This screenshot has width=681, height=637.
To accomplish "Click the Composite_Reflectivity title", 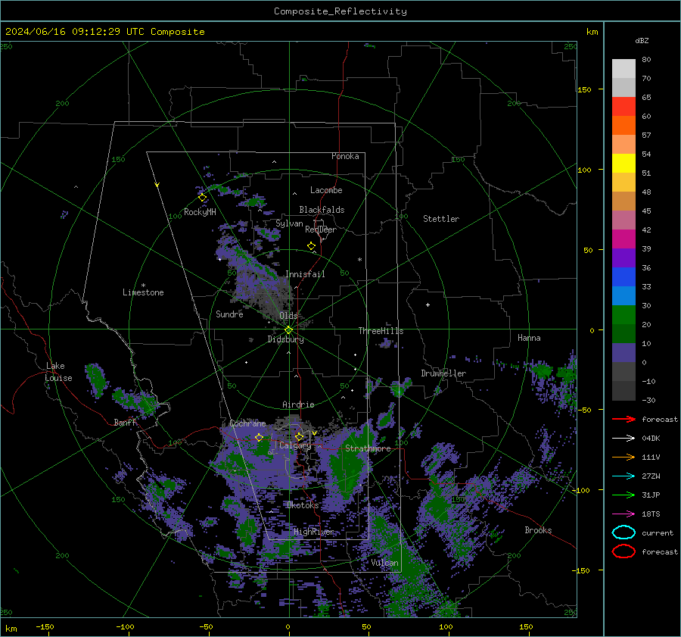I will pyautogui.click(x=340, y=11).
